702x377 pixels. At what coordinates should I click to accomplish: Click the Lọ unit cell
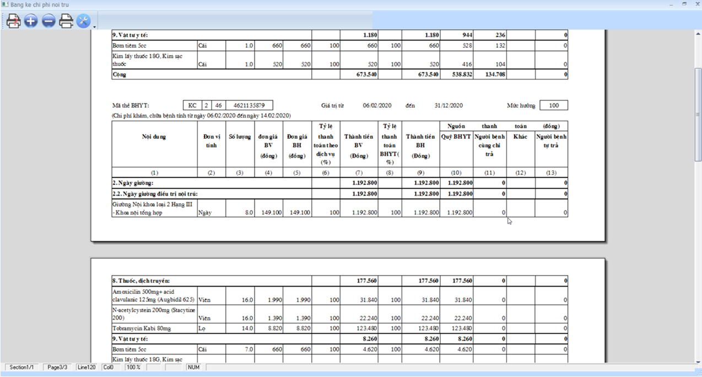click(x=212, y=328)
